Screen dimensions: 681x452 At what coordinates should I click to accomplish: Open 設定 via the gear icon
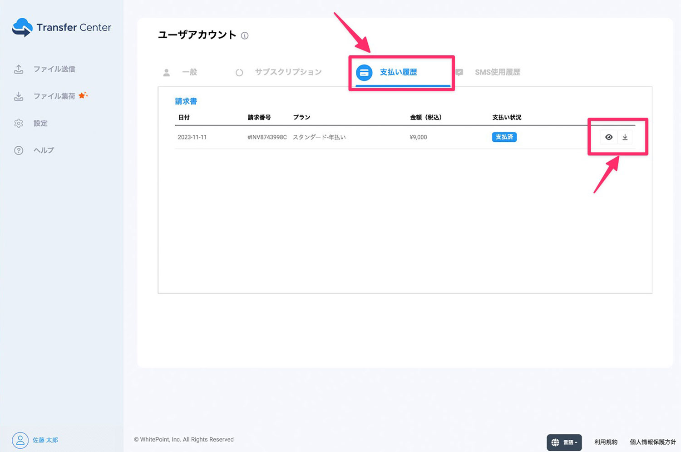[x=19, y=123]
